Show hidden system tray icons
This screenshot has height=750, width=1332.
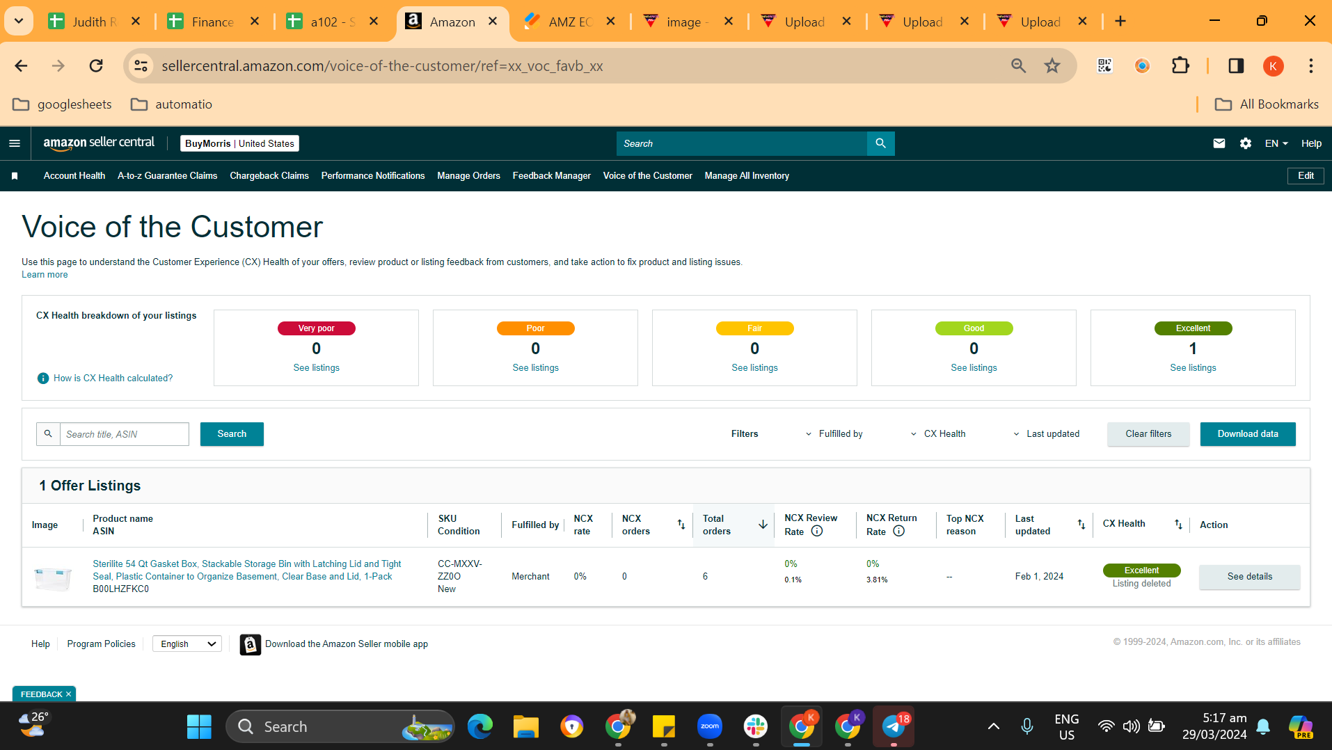pos(994,726)
